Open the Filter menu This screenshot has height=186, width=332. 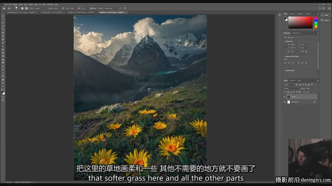(x=36, y=4)
